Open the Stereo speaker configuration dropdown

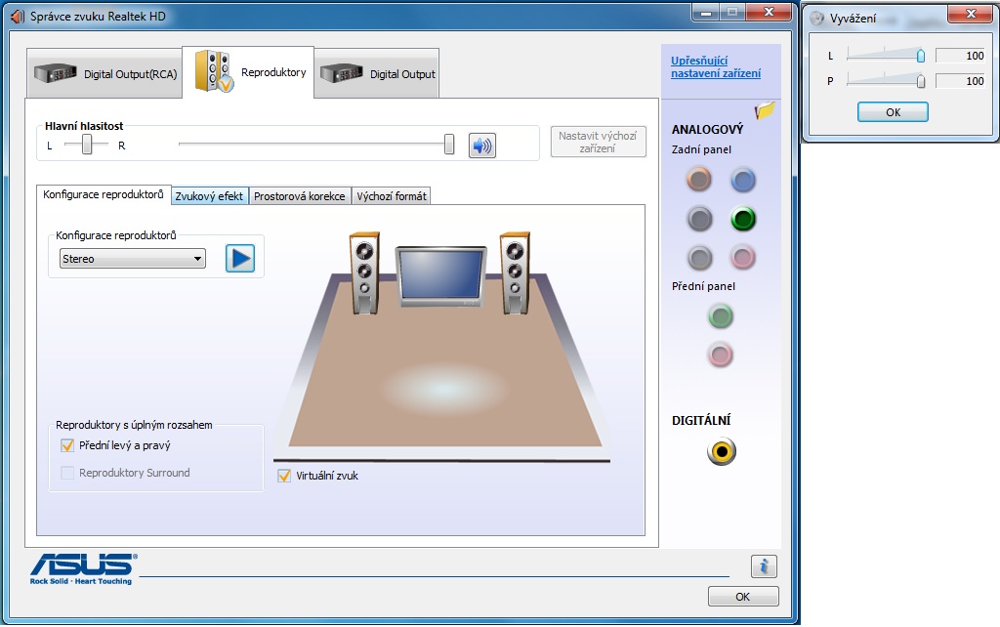pos(133,259)
